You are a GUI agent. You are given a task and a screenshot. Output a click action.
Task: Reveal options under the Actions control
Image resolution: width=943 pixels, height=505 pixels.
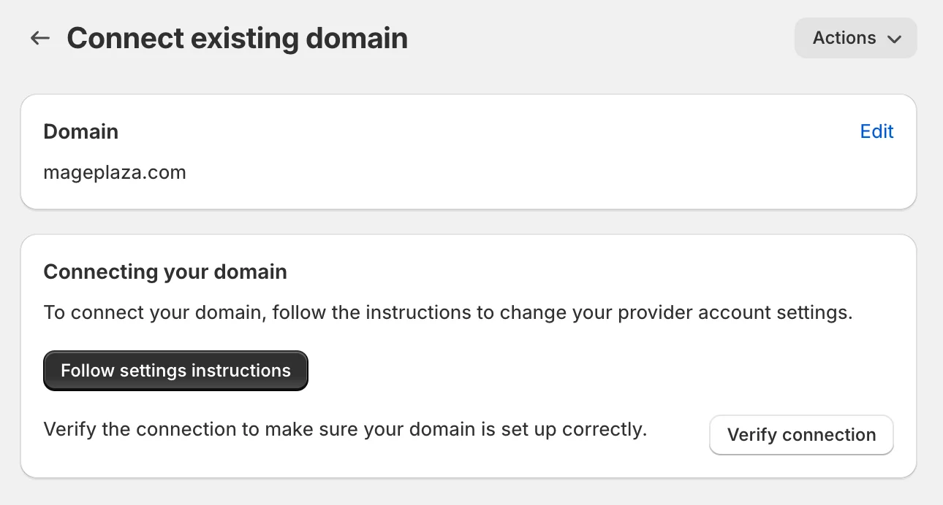pyautogui.click(x=855, y=38)
